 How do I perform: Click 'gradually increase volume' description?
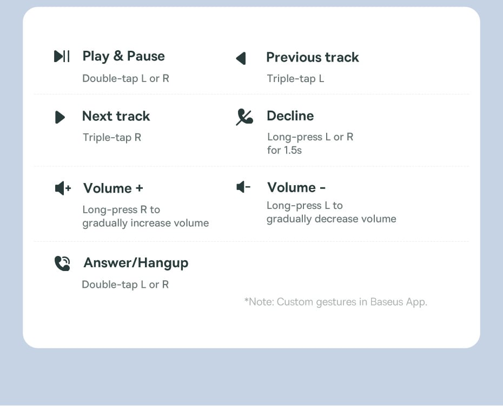pos(145,223)
